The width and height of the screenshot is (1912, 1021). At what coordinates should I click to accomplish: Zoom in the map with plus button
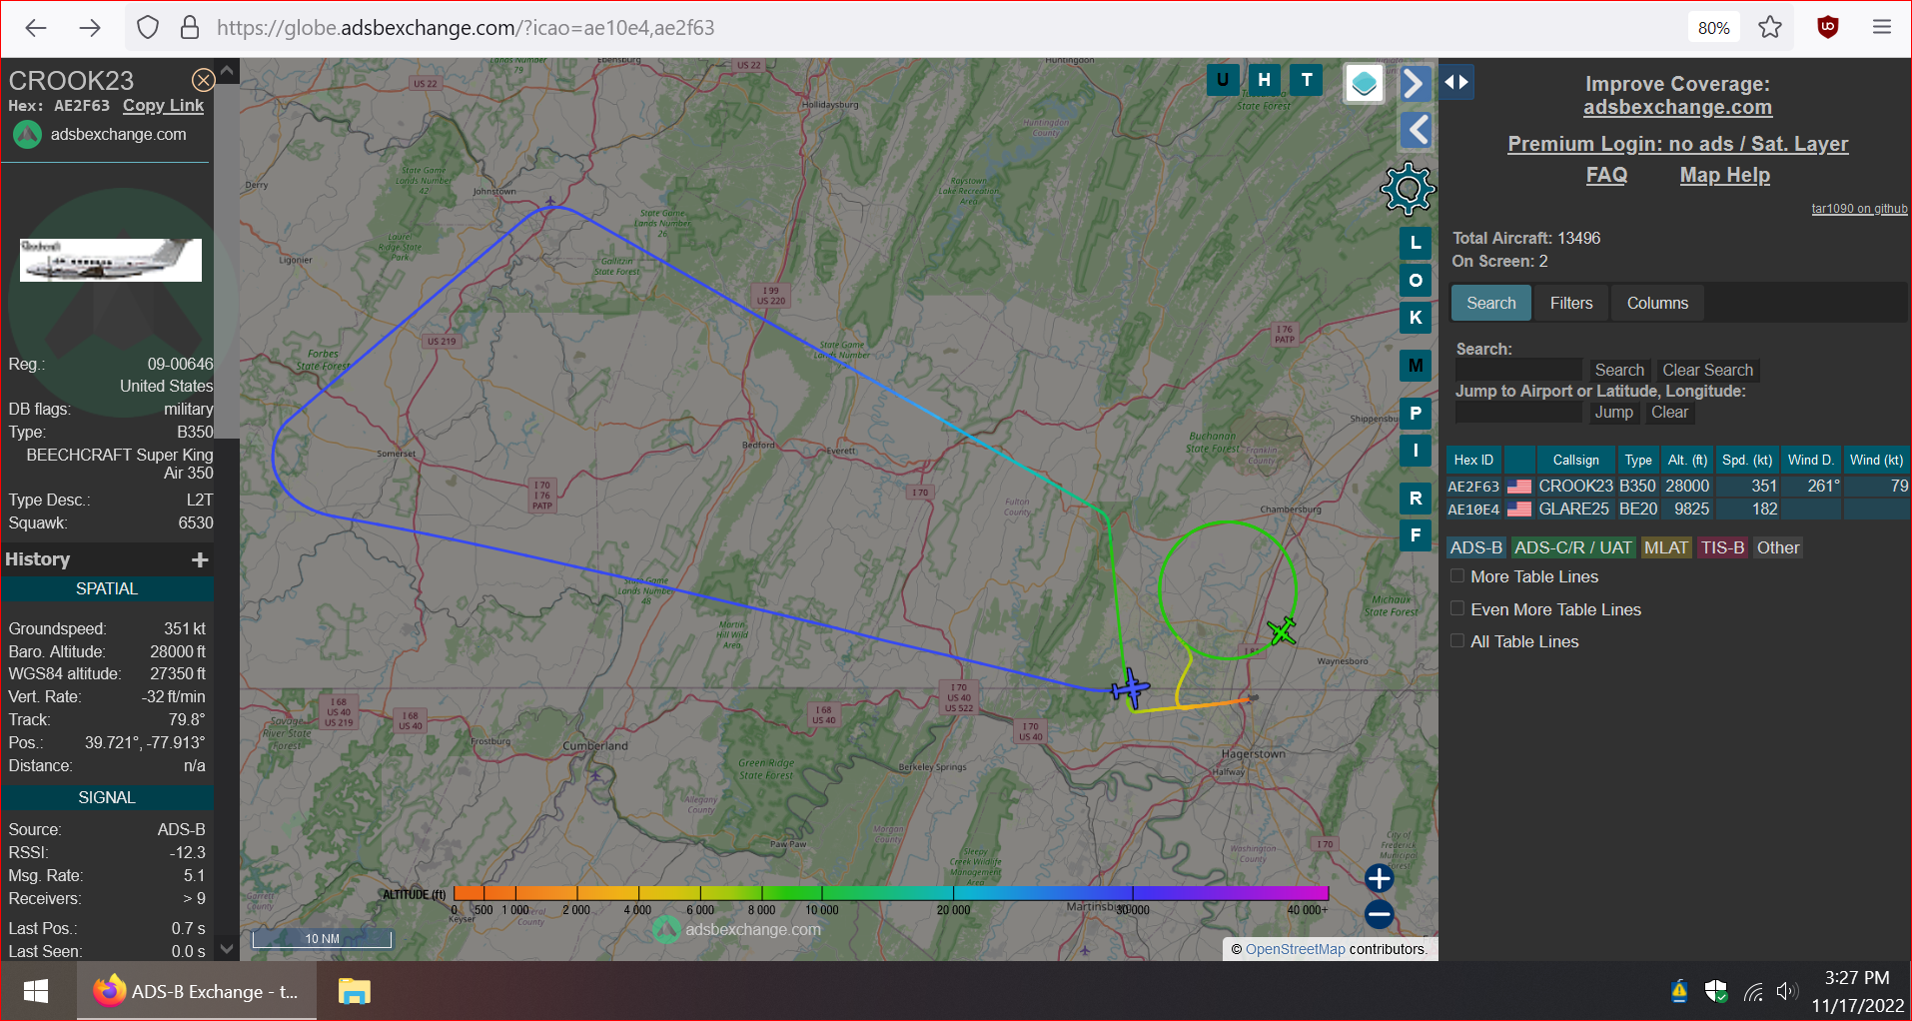[1380, 878]
